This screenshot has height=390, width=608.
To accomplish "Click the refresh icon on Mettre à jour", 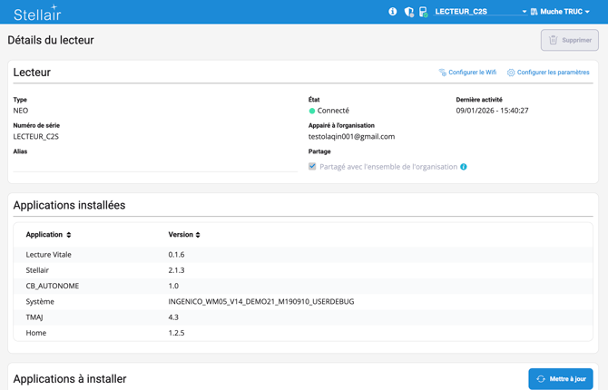I will (541, 379).
